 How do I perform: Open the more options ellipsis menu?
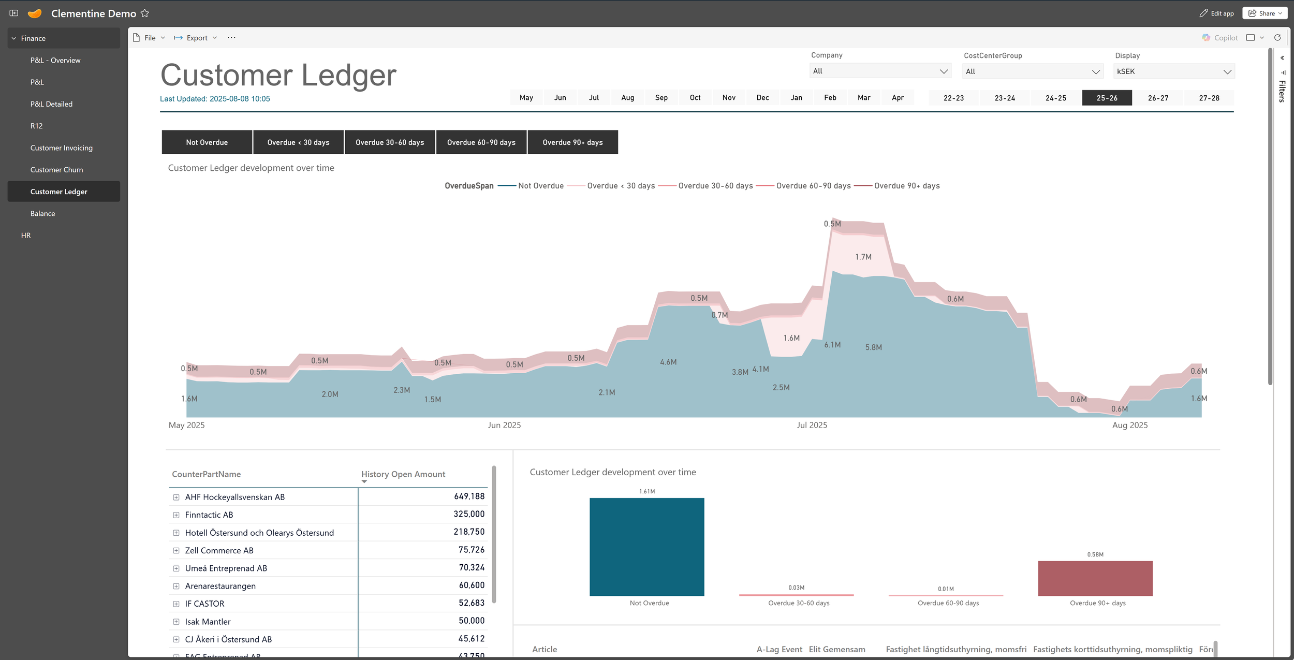pos(231,38)
